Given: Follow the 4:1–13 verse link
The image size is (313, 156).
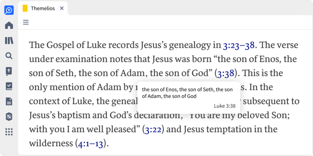Looking at the screenshot, I should [x=91, y=144].
